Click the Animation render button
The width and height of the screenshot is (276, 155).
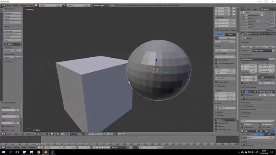[x=258, y=47]
